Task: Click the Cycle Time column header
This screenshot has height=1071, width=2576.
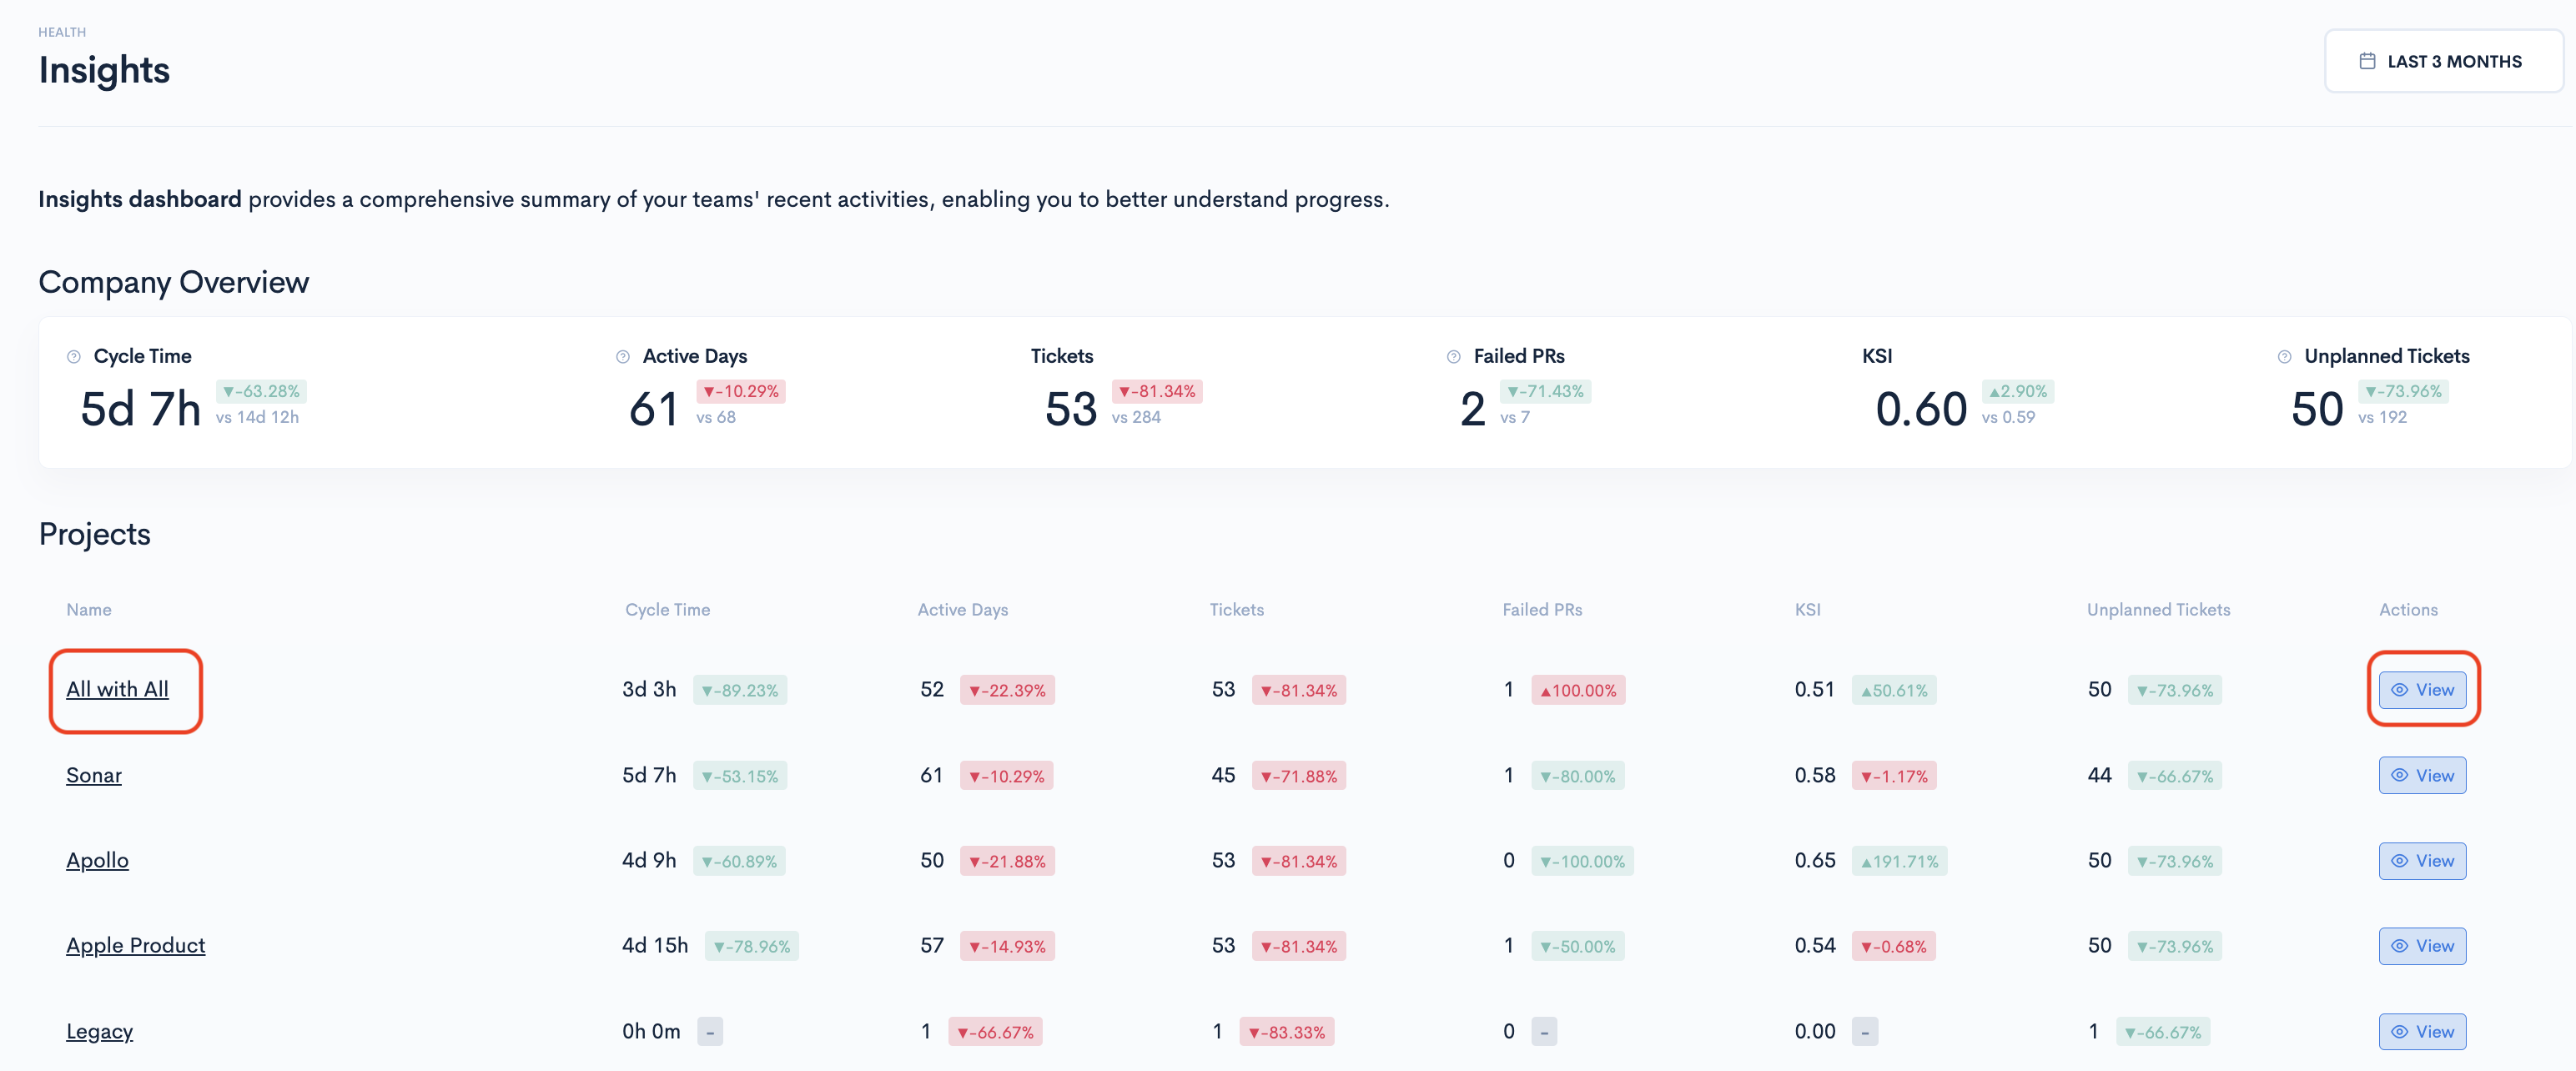Action: point(667,610)
